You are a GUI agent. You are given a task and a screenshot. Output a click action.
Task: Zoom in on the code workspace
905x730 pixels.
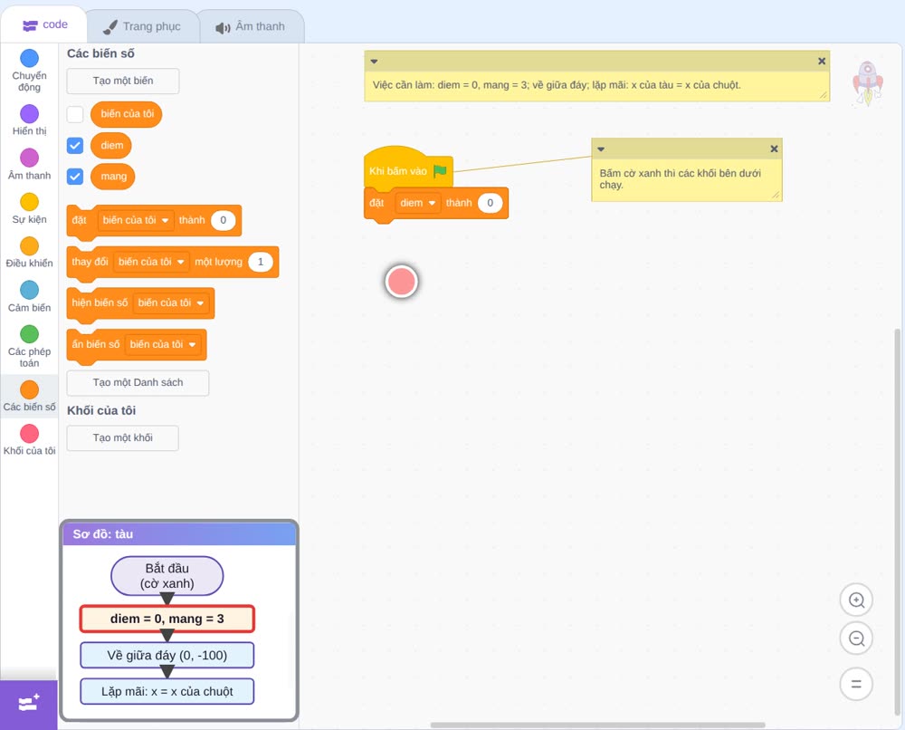click(856, 600)
